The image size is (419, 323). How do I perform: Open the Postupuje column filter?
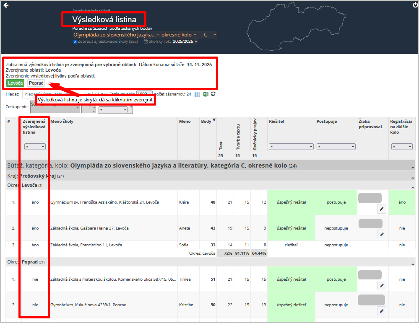pos(336,147)
